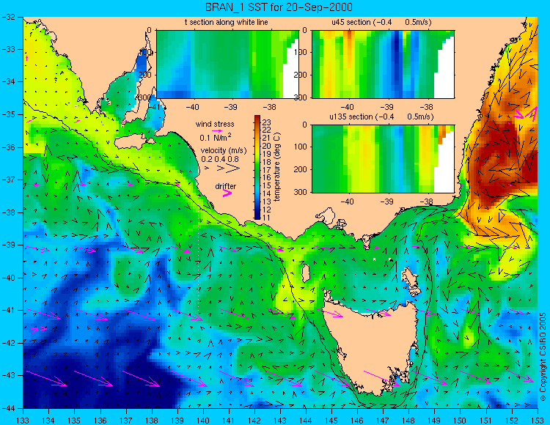Click the '100' depth tick on the u135 section

[x=302, y=147]
